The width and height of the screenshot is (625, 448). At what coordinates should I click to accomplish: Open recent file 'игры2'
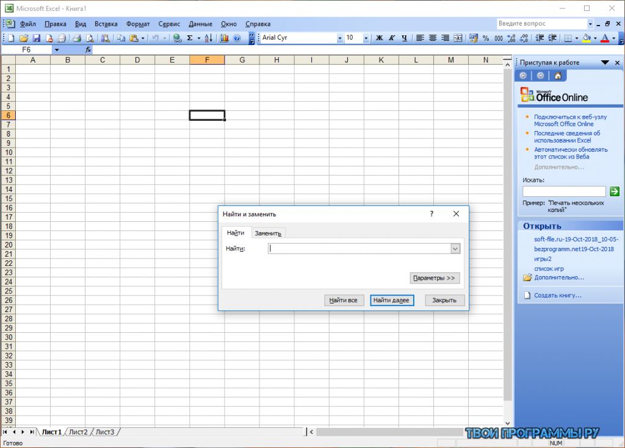click(543, 259)
